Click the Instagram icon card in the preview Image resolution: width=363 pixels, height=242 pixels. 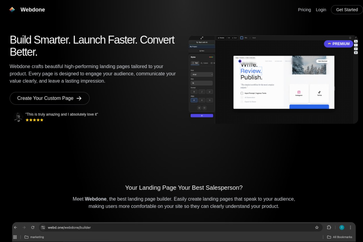(x=299, y=93)
